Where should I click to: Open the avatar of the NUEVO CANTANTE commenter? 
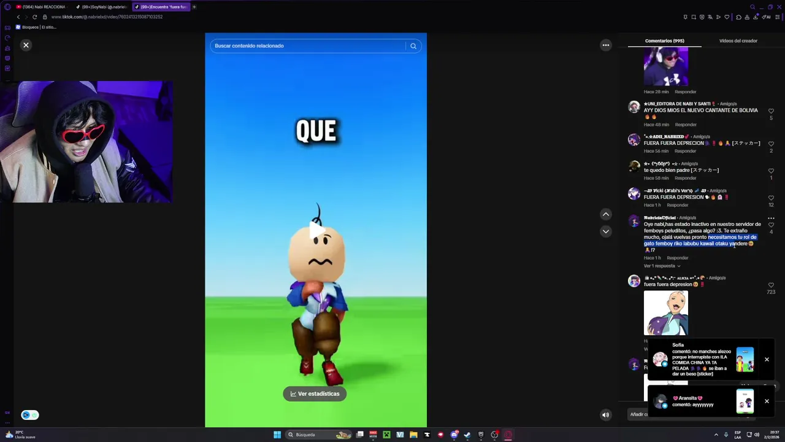click(634, 107)
